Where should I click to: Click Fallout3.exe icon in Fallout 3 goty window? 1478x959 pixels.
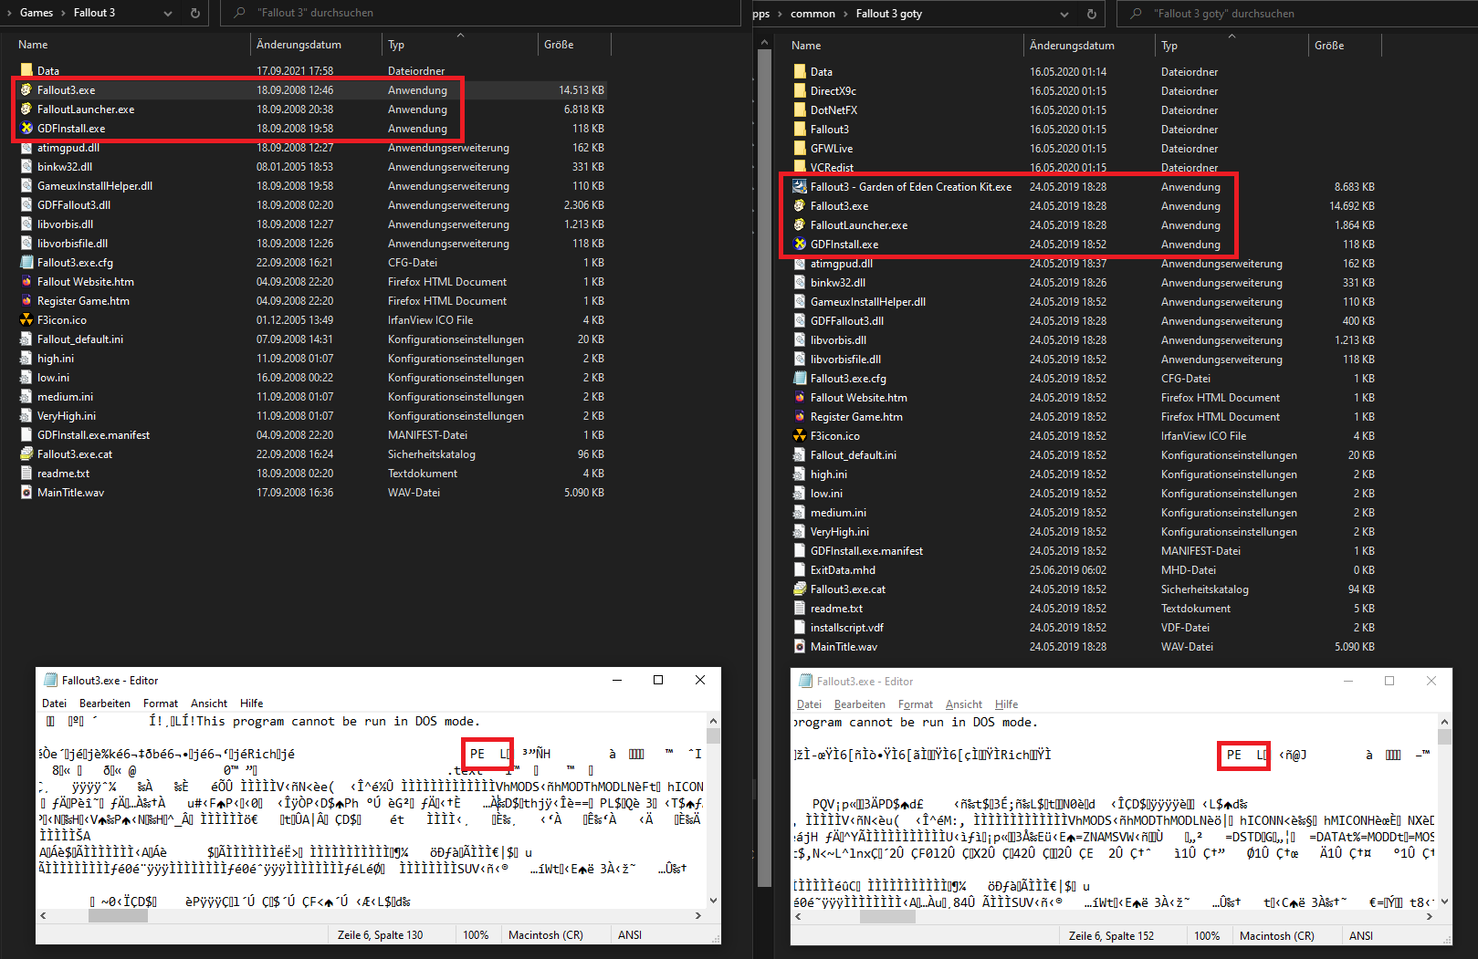(800, 205)
